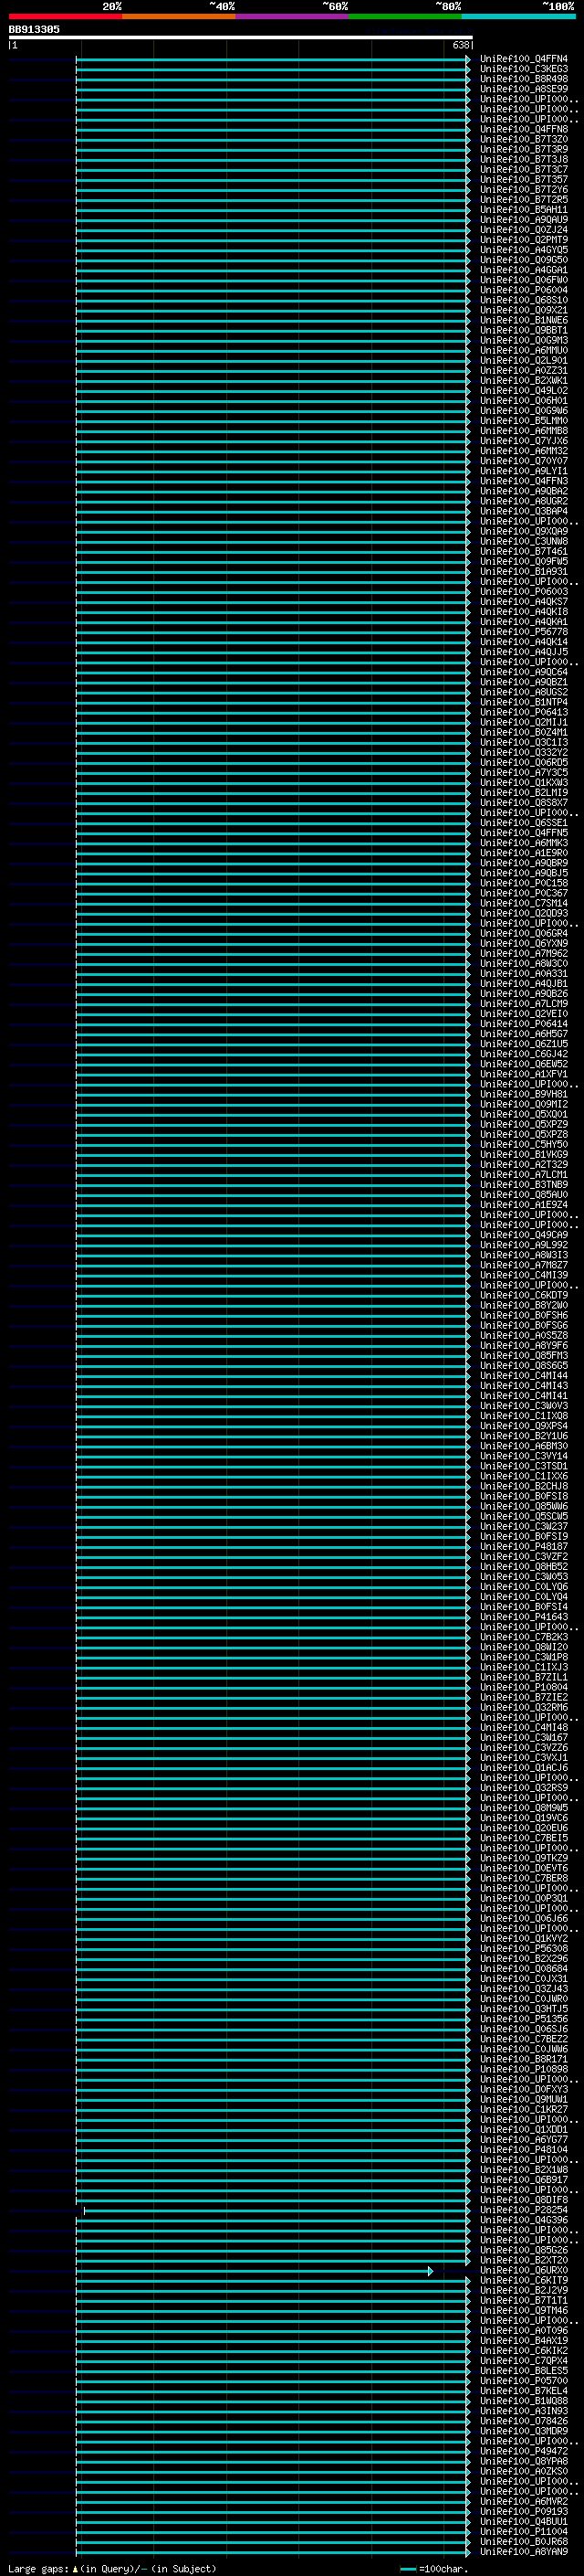Select UniRef100_Q2L901 label

[x=523, y=360]
